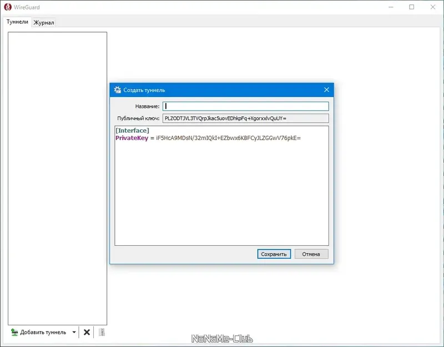Viewport: 444px width, 347px height.
Task: Click the gear icon in dialog title
Action: coord(117,90)
